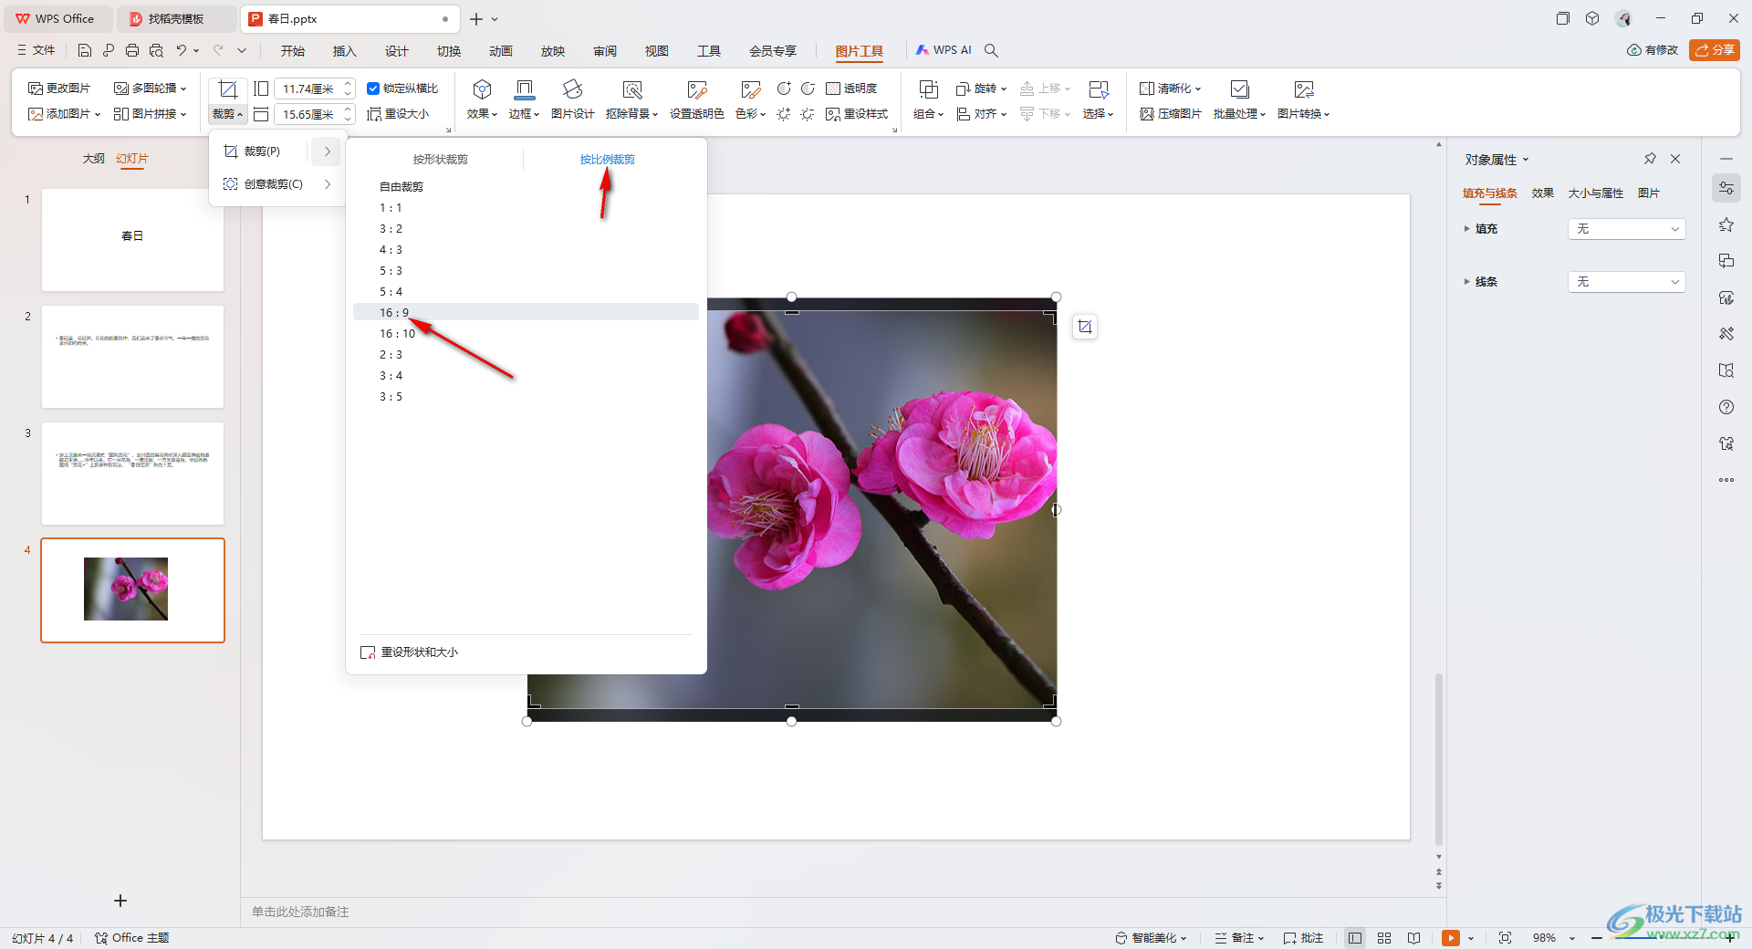This screenshot has height=949, width=1752.
Task: Open the File (文件) menu
Action: point(36,50)
